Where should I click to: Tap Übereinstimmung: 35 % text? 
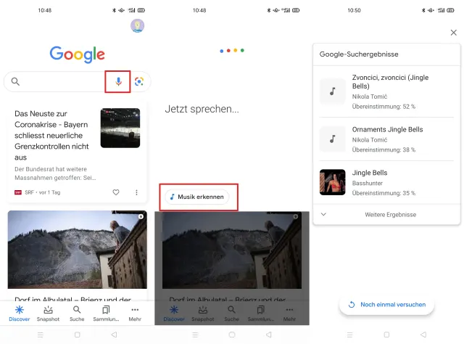pyautogui.click(x=384, y=193)
